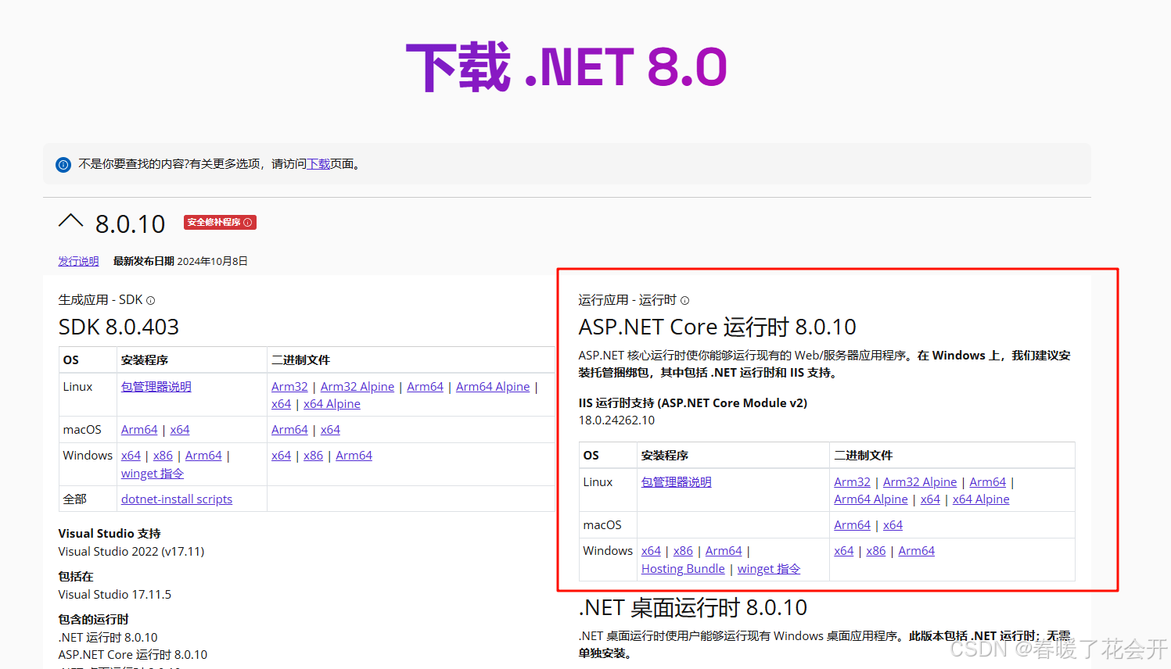This screenshot has width=1171, height=669.
Task: Download SDK Linux x64 binary
Action: pyautogui.click(x=281, y=404)
